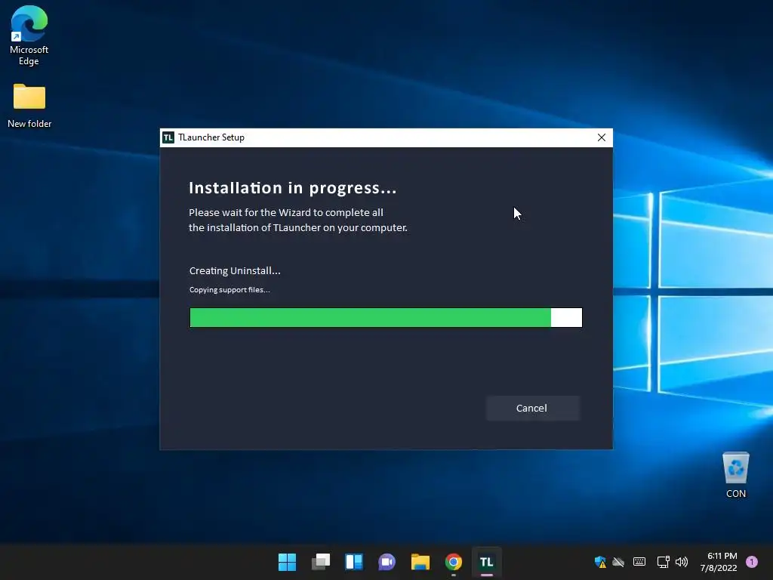Select the New folder desktop icon
The width and height of the screenshot is (773, 580).
tap(29, 106)
